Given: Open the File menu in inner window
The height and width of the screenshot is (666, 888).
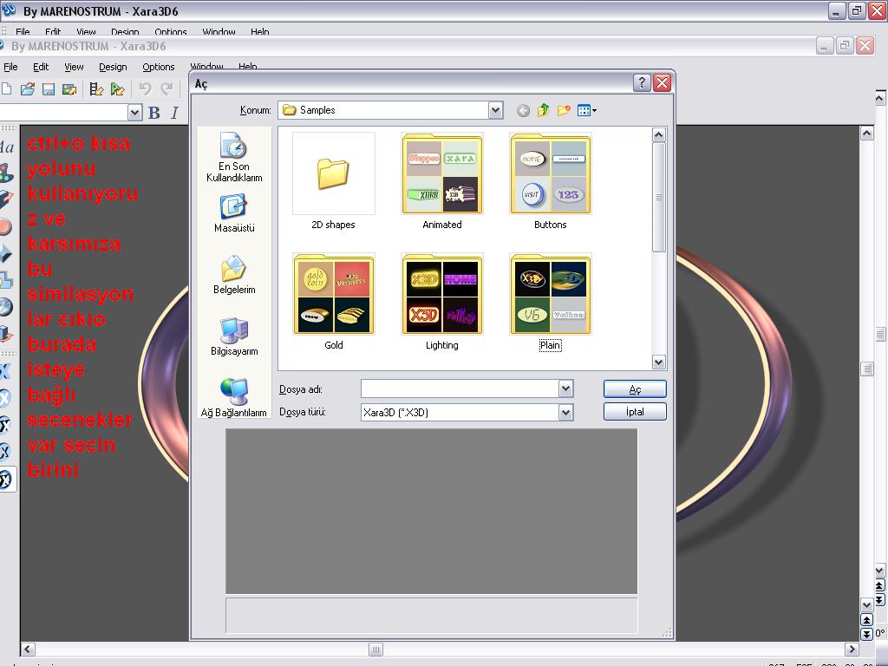Looking at the screenshot, I should tap(10, 67).
